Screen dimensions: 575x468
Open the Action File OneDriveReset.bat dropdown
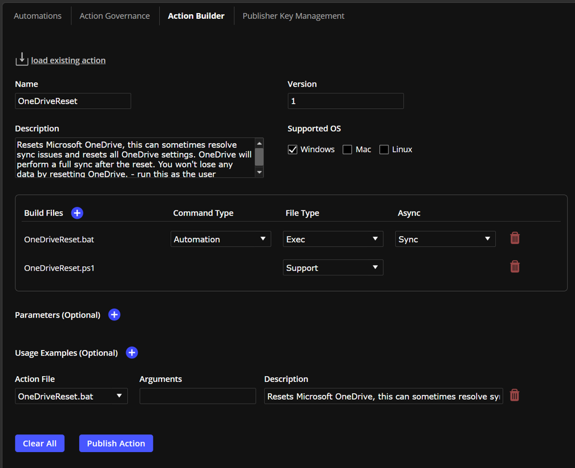point(71,396)
